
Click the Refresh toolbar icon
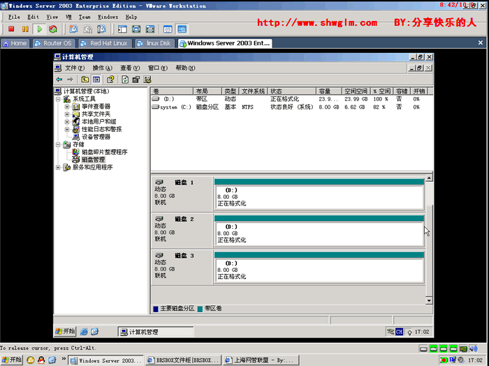coord(125,79)
